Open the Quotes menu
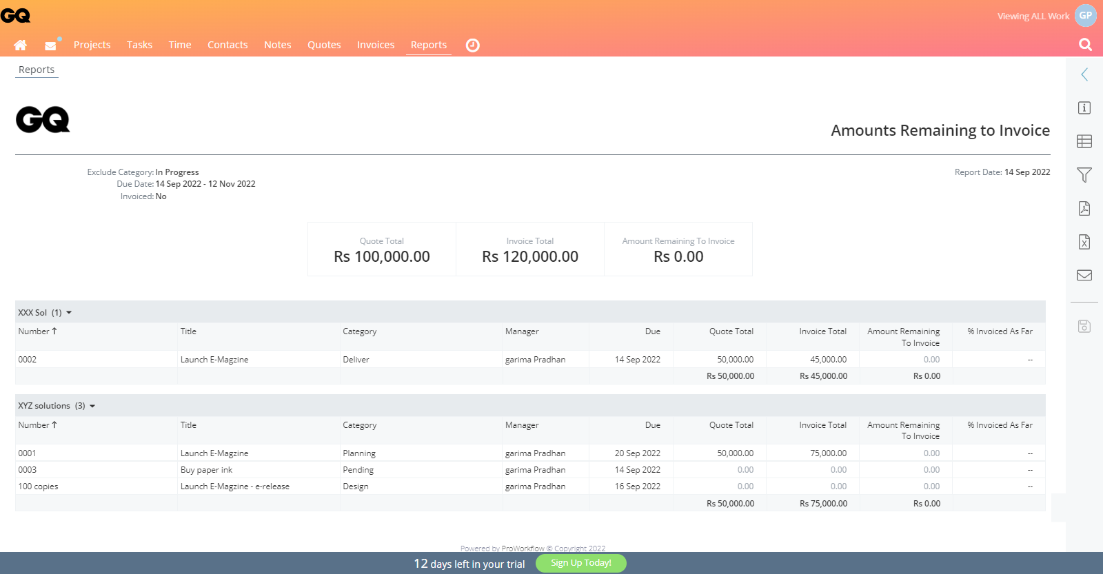This screenshot has height=574, width=1103. tap(324, 45)
